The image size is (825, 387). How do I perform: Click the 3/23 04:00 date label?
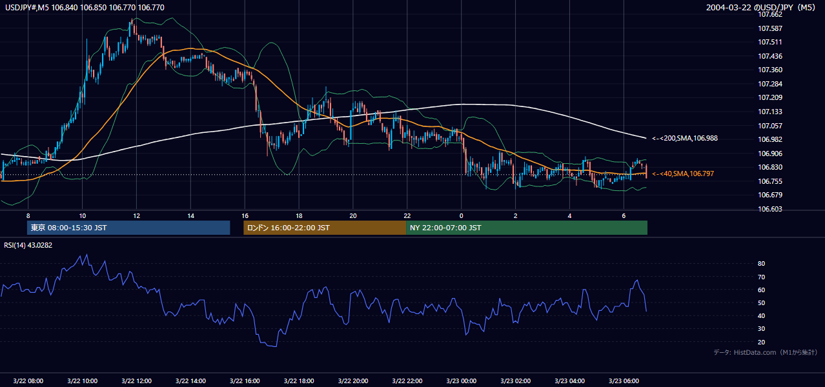(570, 381)
